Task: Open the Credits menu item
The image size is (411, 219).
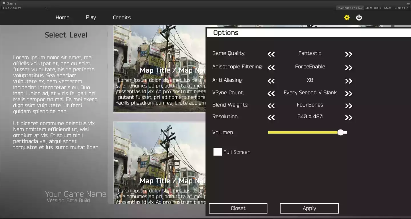Action: (122, 18)
